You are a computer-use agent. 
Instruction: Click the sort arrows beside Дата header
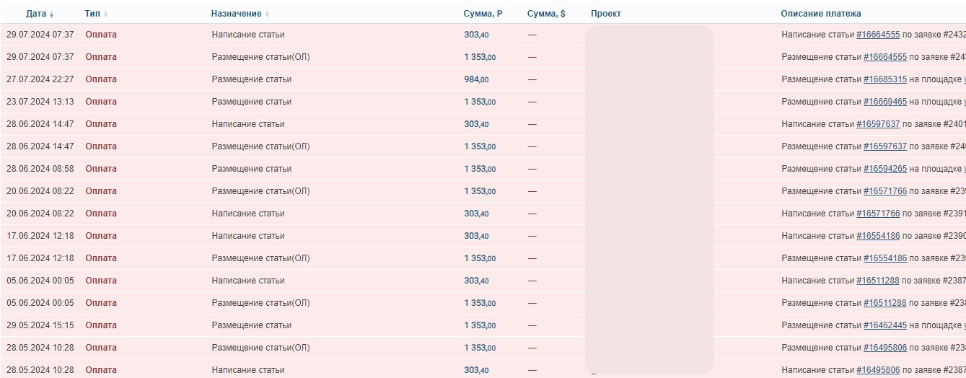(51, 14)
